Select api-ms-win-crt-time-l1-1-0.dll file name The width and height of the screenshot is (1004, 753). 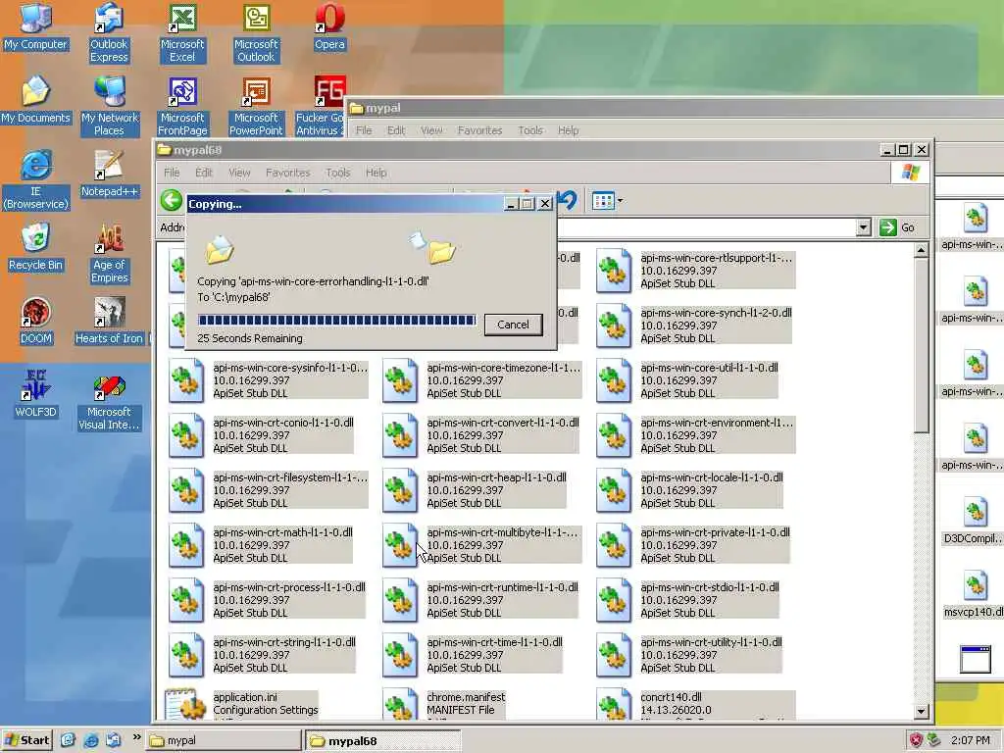click(x=494, y=642)
